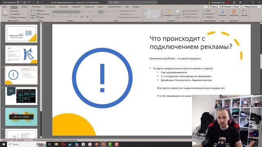The image size is (262, 147).
Task: Click the Task View icon on the taskbar
Action: pos(50,144)
